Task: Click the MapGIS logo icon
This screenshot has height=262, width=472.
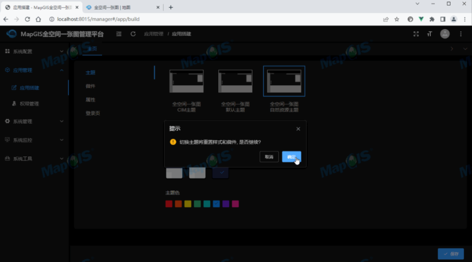Action: 12,34
